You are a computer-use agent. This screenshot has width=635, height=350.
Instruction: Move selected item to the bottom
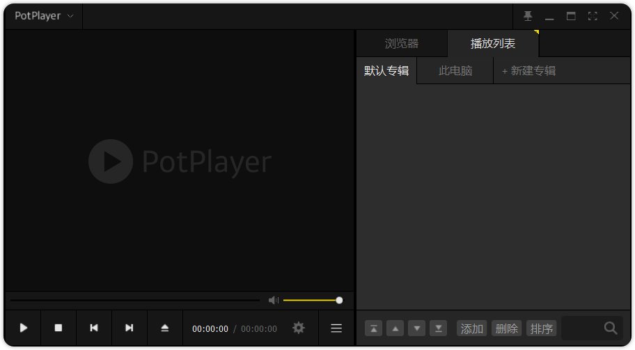click(438, 328)
